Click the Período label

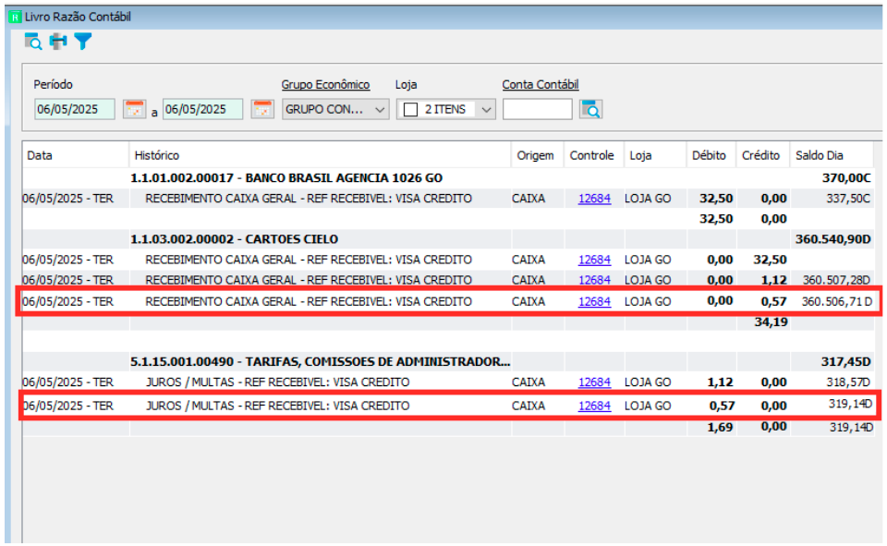[x=54, y=84]
